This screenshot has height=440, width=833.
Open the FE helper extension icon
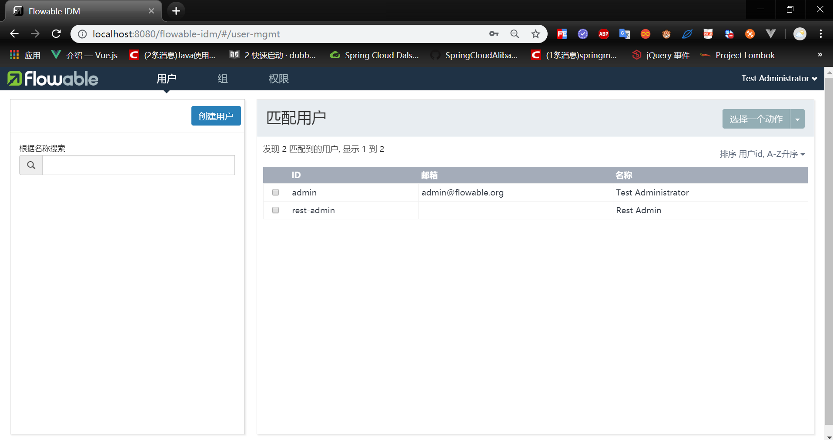point(562,34)
